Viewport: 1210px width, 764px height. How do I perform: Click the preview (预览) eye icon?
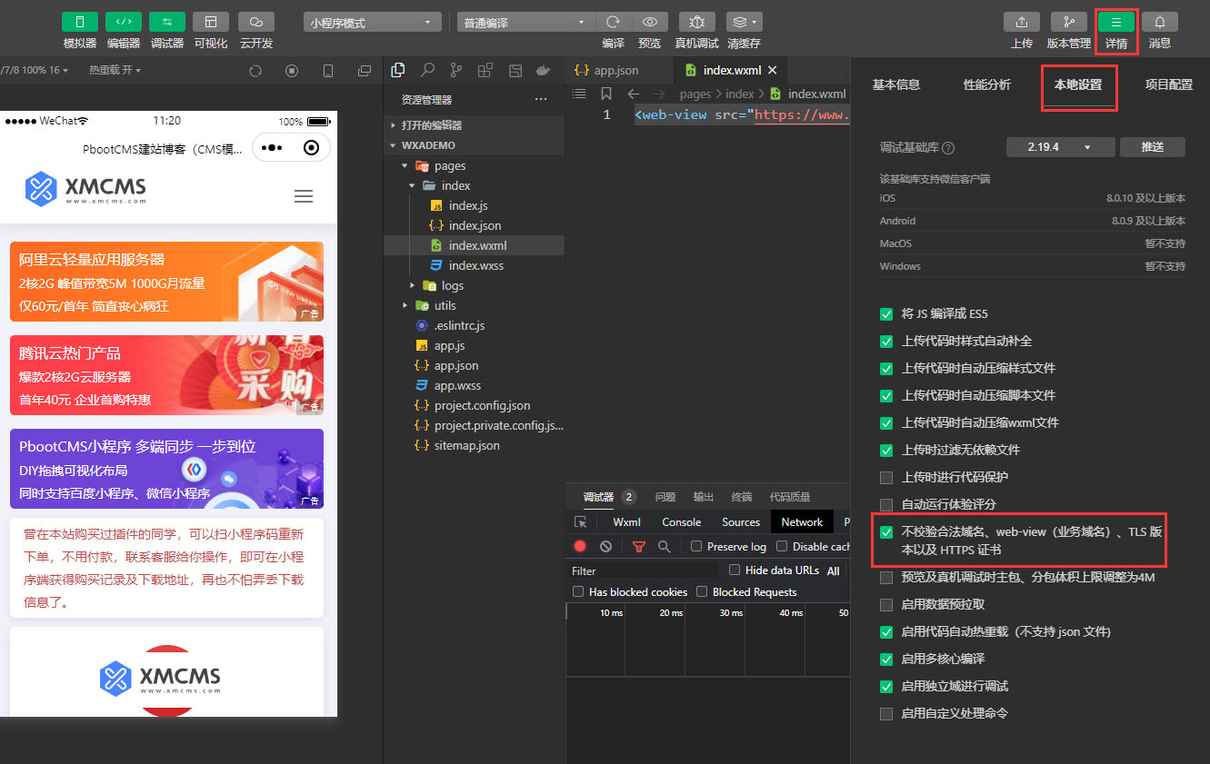tap(649, 22)
